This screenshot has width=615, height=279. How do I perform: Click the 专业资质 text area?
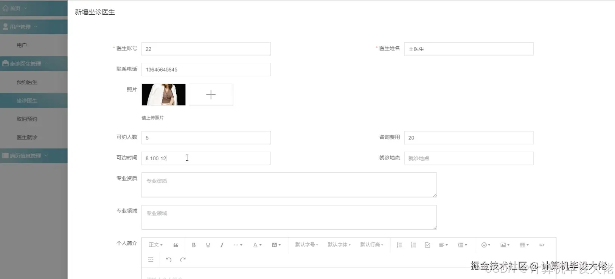pyautogui.click(x=289, y=185)
